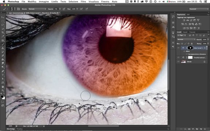Hide the Effetti layer effects
The width and height of the screenshot is (210, 131).
click(x=184, y=51)
